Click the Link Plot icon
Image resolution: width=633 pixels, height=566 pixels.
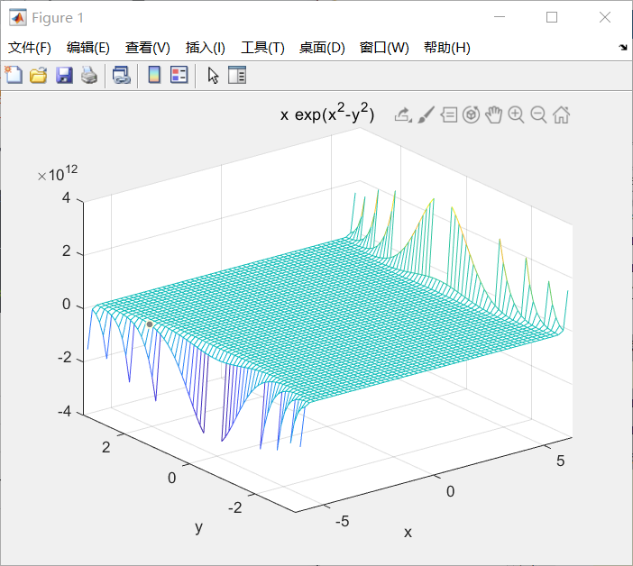121,76
